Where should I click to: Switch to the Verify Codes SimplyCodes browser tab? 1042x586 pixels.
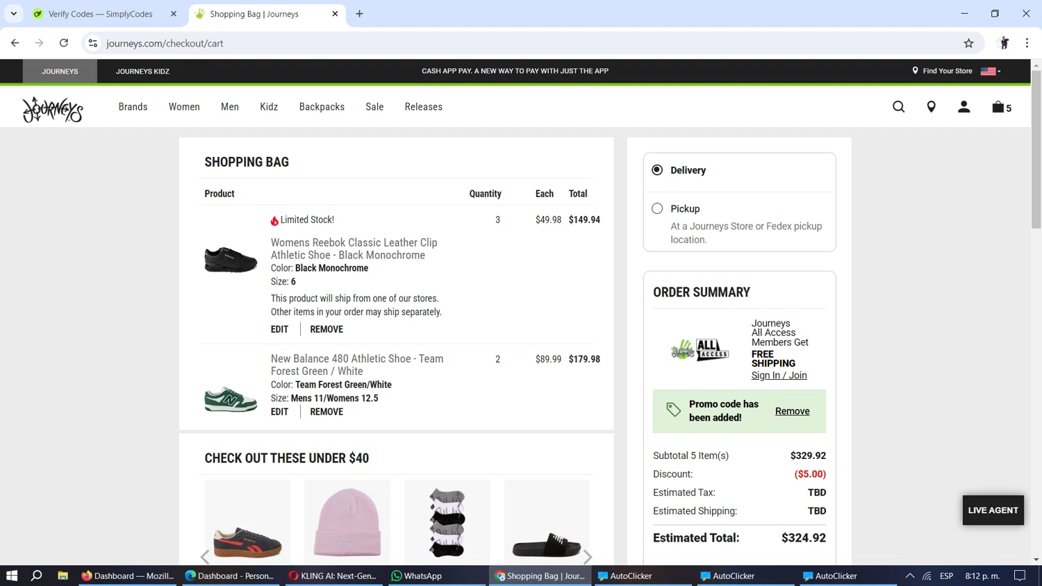click(x=101, y=14)
